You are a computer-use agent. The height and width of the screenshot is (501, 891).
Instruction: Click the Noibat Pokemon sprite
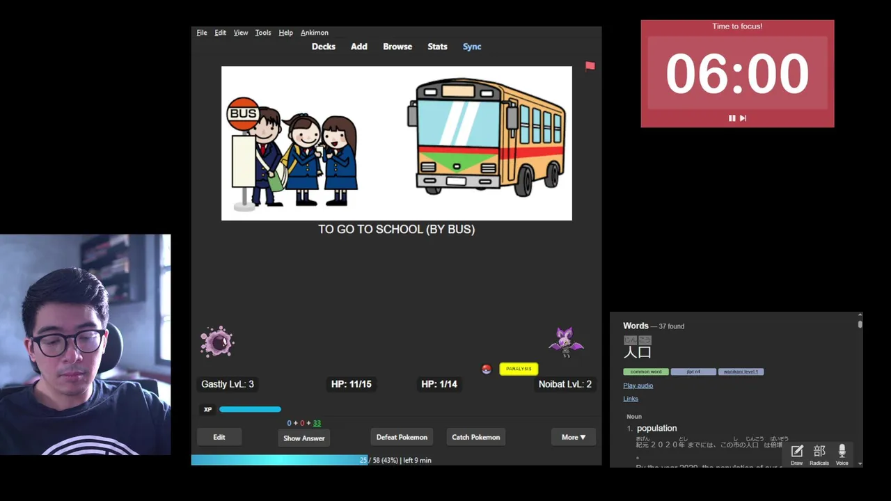(566, 342)
